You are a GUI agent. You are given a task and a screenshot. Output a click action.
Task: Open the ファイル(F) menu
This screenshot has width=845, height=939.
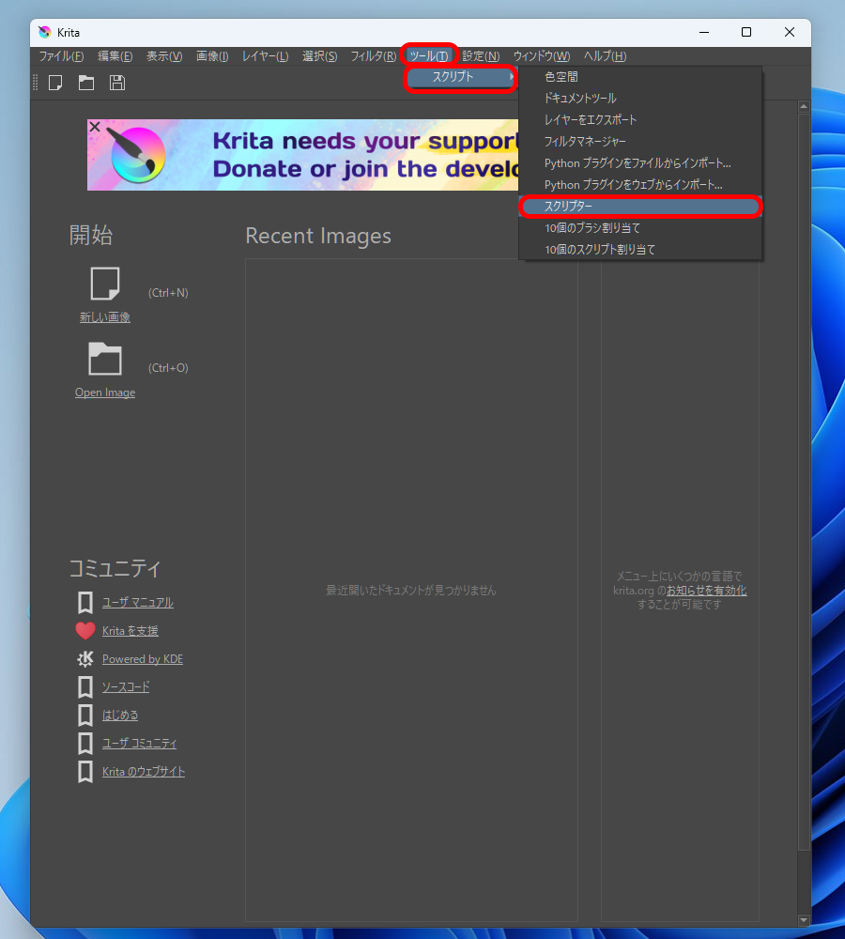click(x=61, y=55)
